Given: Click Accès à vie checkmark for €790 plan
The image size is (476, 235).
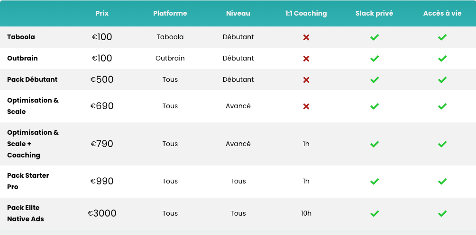Looking at the screenshot, I should click(442, 144).
